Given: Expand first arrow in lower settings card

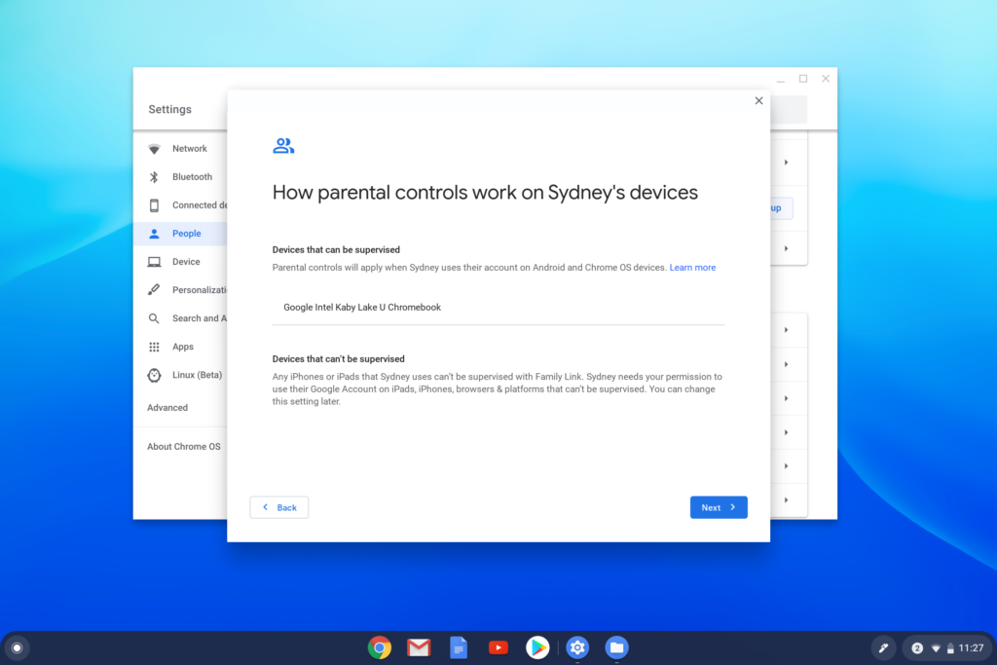Looking at the screenshot, I should pos(787,330).
